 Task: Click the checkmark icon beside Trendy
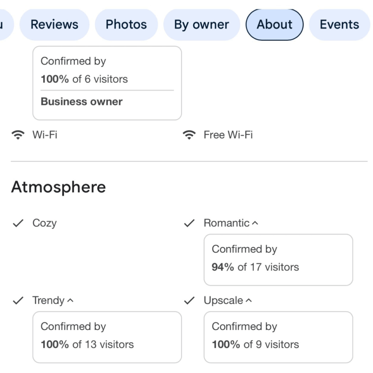pyautogui.click(x=18, y=301)
